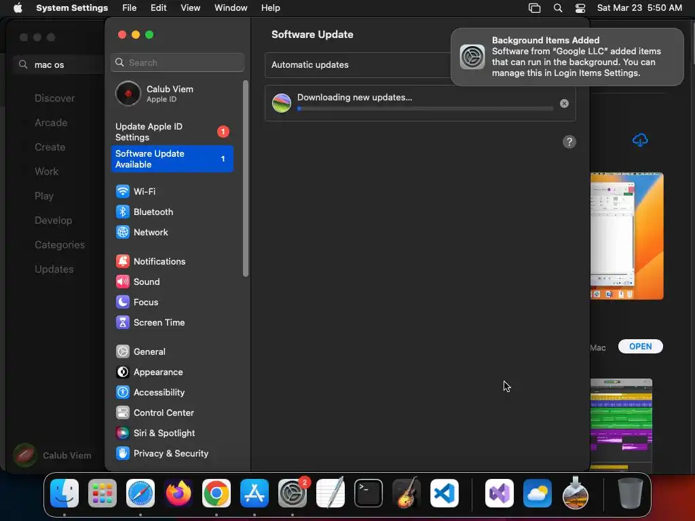Open the macOS installer Dock icon

[576, 493]
